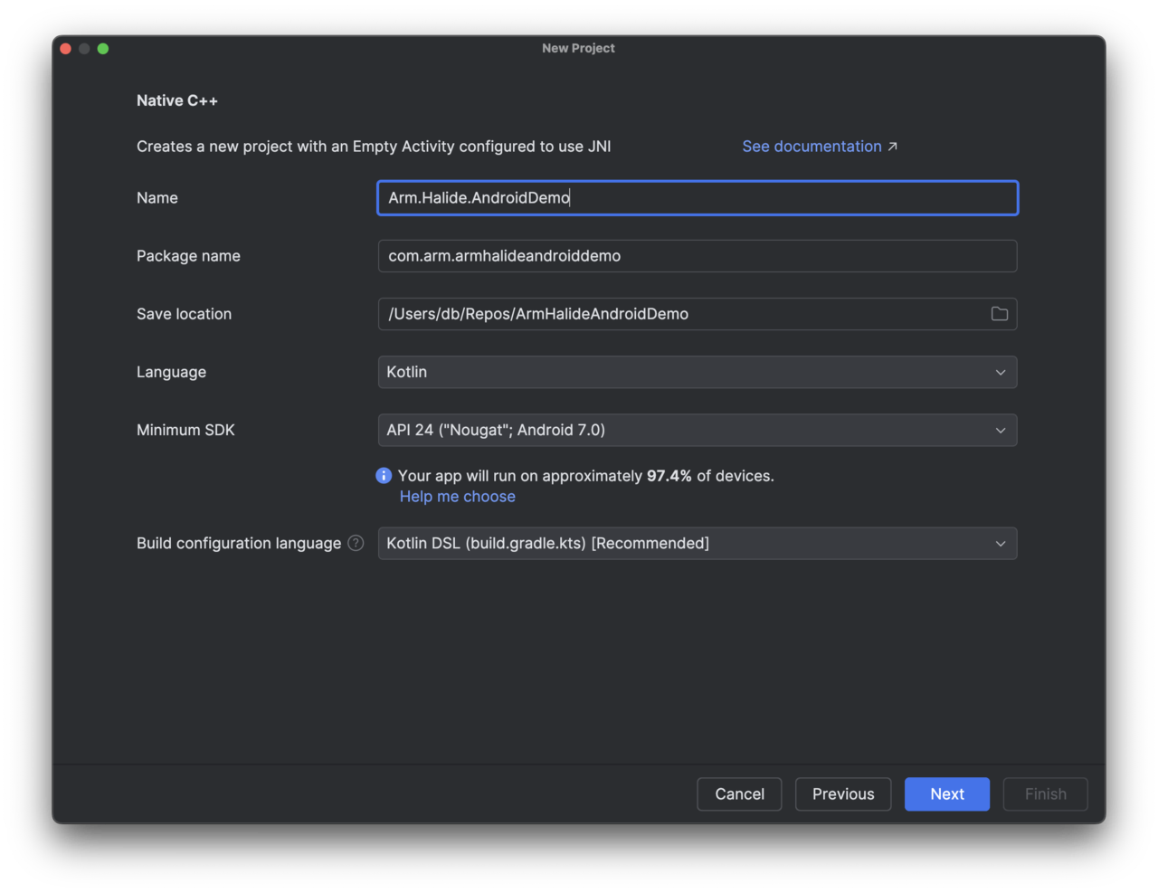Click the blue info icon beside device percentage

point(384,476)
